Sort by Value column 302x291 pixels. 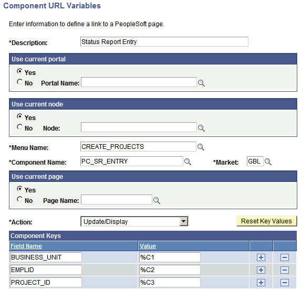pyautogui.click(x=148, y=246)
